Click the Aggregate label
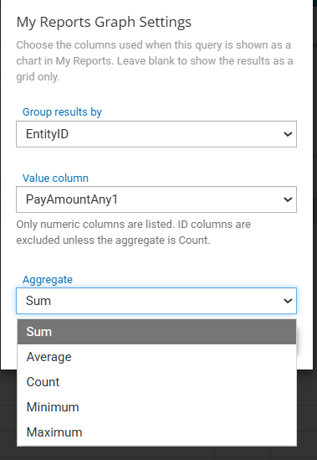This screenshot has width=317, height=460. [48, 280]
